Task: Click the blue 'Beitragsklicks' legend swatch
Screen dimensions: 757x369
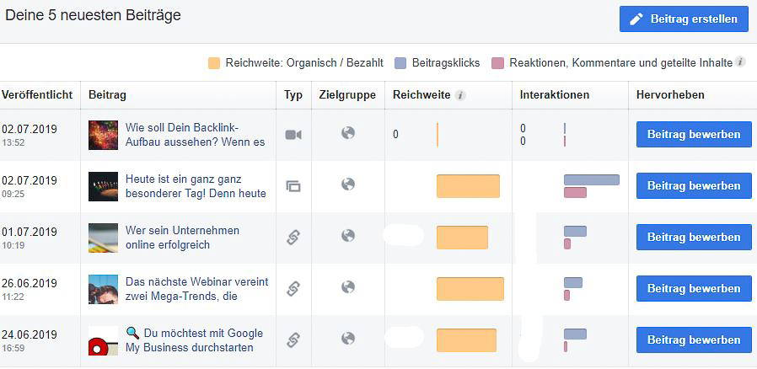Action: click(401, 63)
